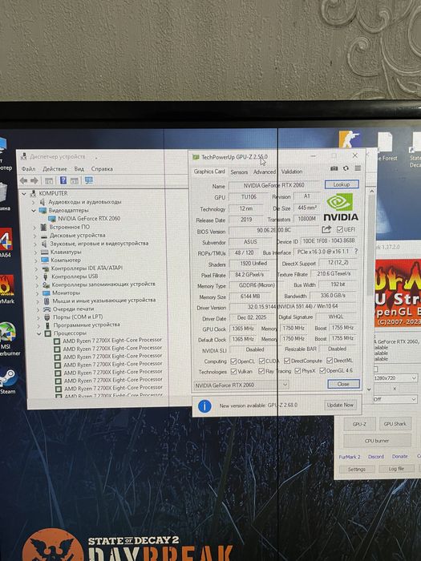
Task: Collapse the Процессоры node
Action: click(x=39, y=333)
